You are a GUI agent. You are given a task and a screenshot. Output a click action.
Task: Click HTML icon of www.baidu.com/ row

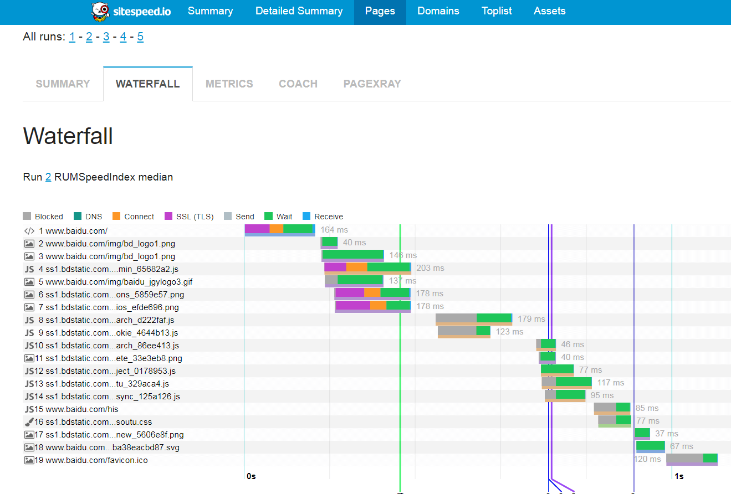click(x=29, y=231)
